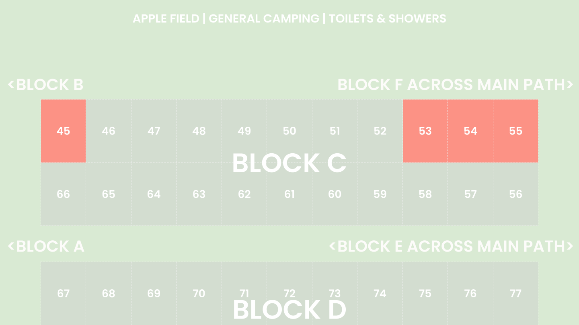Click the booked pitch 55

(x=515, y=131)
